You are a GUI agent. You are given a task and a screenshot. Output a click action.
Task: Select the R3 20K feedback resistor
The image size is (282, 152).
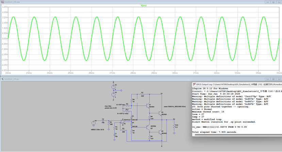pyautogui.click(x=123, y=130)
